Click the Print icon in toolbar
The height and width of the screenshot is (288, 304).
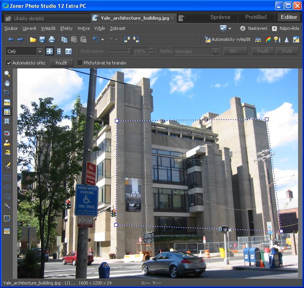[52, 39]
